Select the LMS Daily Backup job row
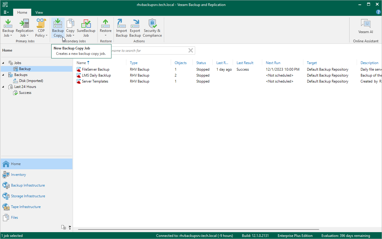 click(227, 75)
